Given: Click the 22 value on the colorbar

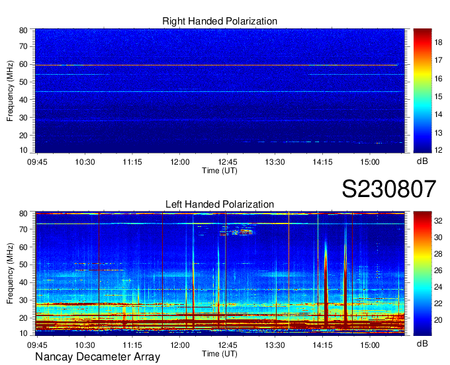Looking at the screenshot, I should tap(438, 304).
